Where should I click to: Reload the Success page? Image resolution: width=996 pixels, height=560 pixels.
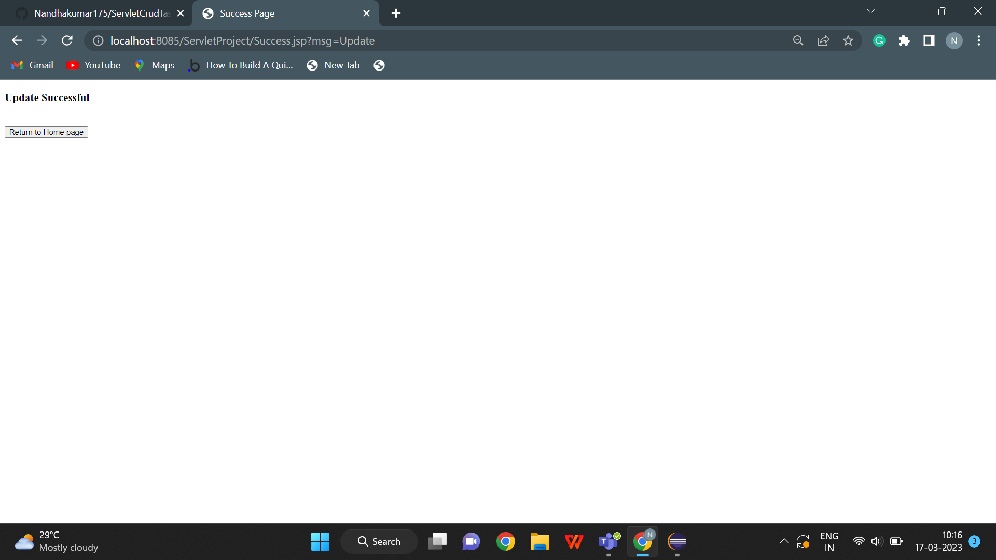[x=67, y=40]
